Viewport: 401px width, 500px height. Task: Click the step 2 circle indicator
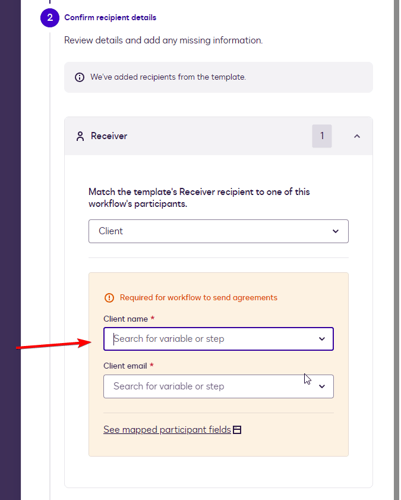(x=50, y=18)
